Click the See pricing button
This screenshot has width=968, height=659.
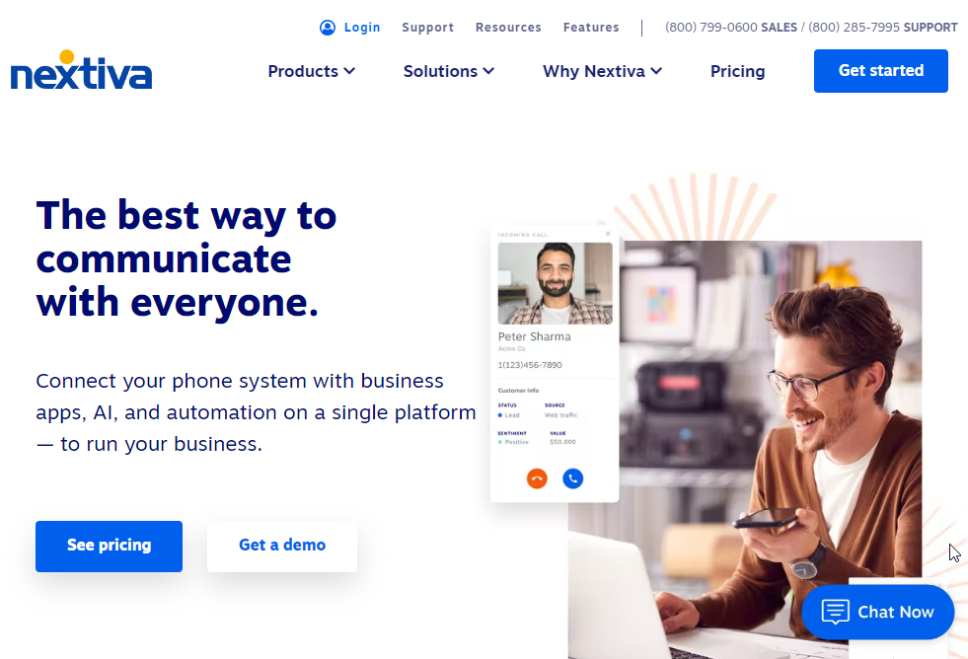coord(109,547)
